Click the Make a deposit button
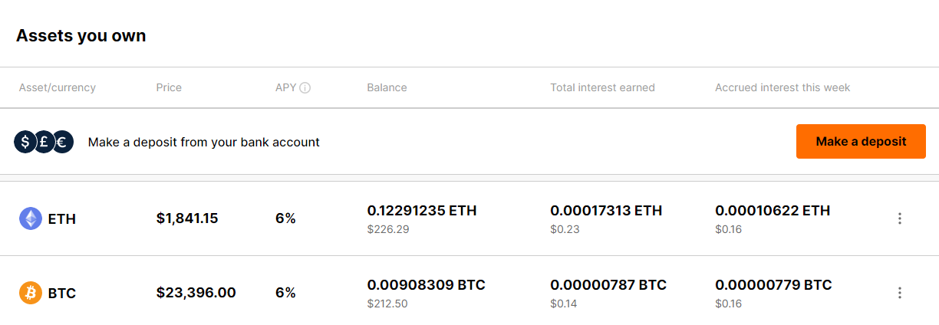939x325 pixels. tap(861, 142)
